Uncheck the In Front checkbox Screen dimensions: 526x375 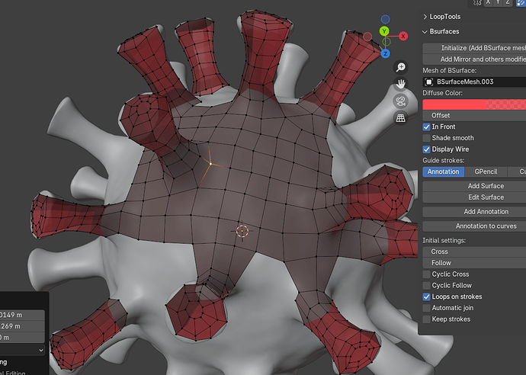[x=426, y=127]
